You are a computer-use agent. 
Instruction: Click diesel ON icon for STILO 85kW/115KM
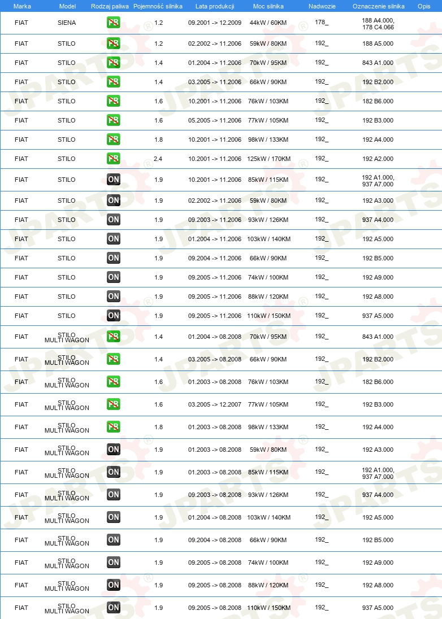[x=114, y=180]
